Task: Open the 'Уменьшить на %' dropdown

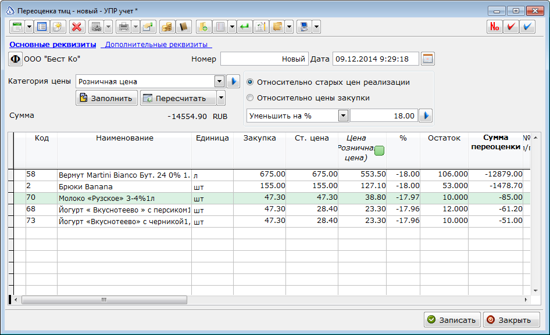Action: pos(344,116)
